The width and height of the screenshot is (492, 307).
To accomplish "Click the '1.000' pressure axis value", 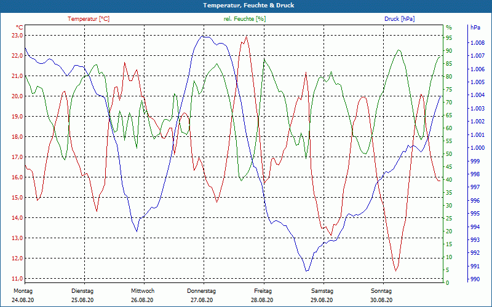I will point(478,148).
